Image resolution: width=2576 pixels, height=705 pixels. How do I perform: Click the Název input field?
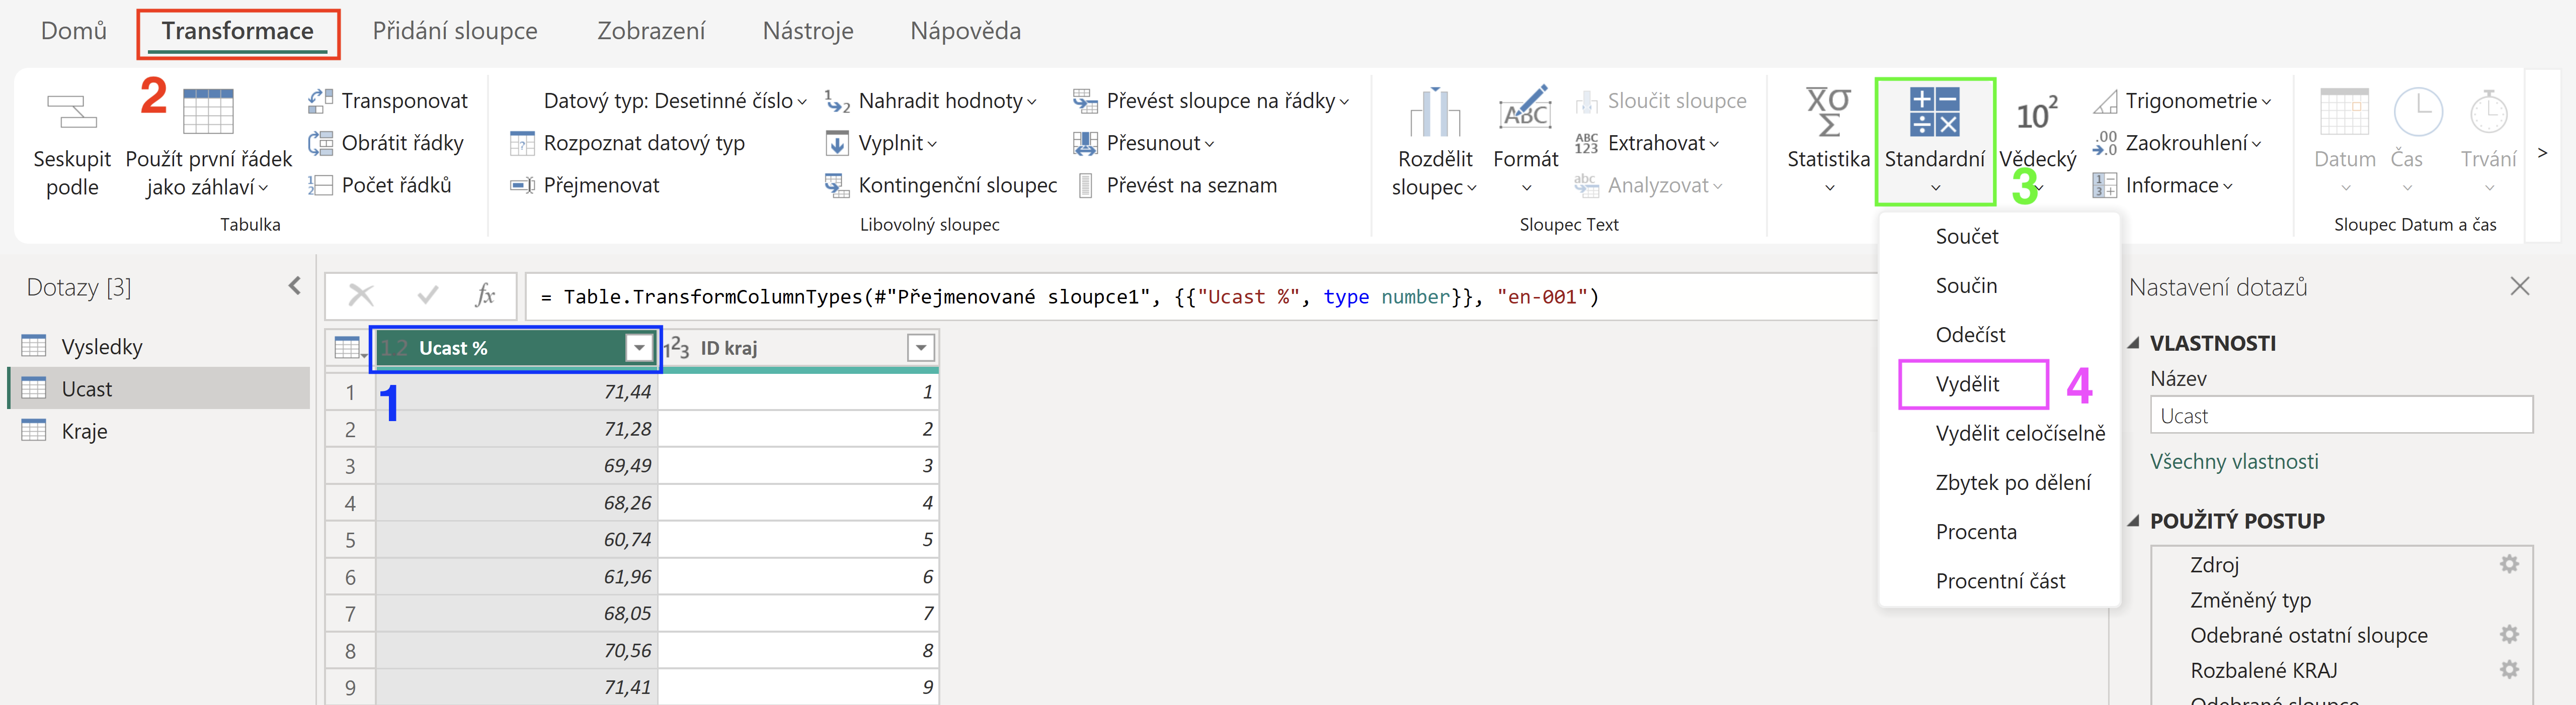coord(2341,416)
